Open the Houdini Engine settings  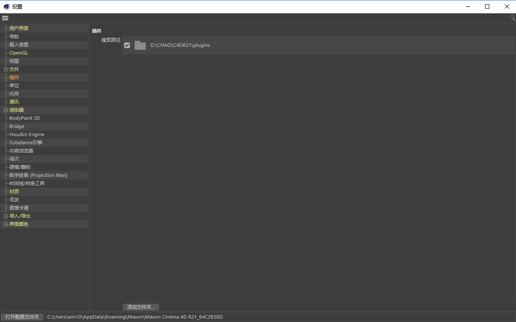(27, 134)
